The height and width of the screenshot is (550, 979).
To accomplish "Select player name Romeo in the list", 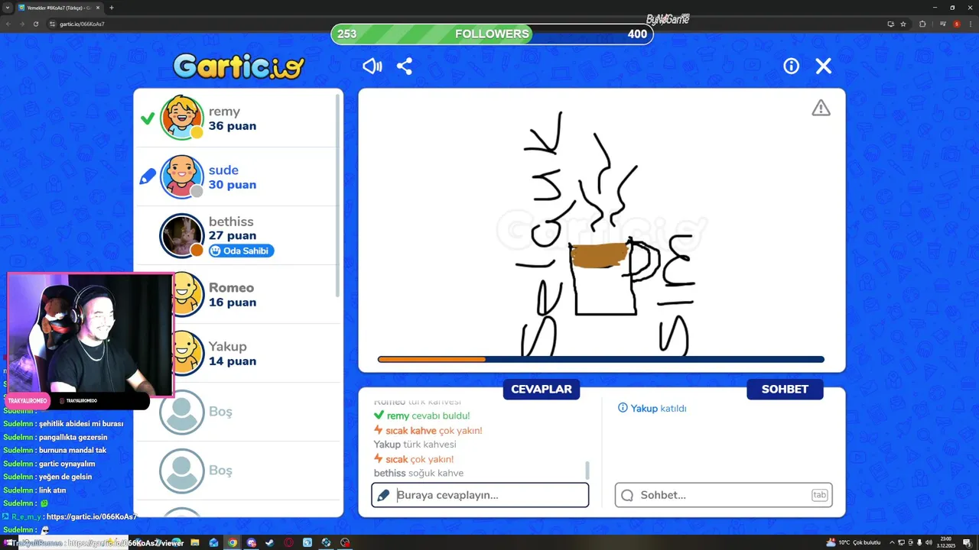I will tap(231, 287).
